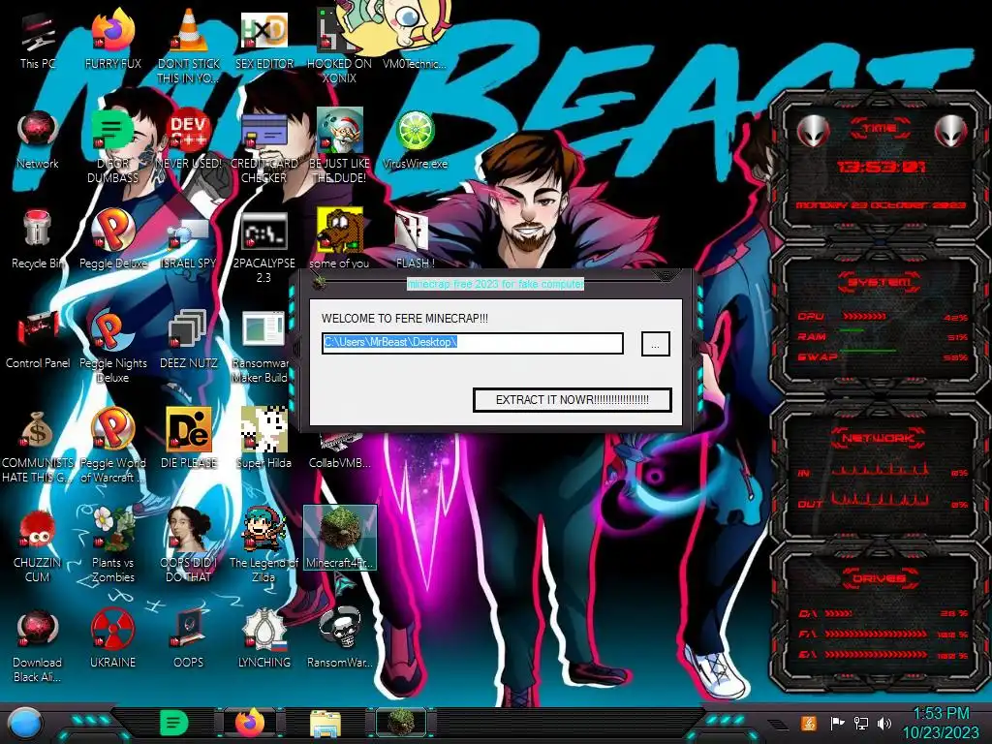Switch to Firefox on the taskbar
The height and width of the screenshot is (744, 992).
click(249, 723)
